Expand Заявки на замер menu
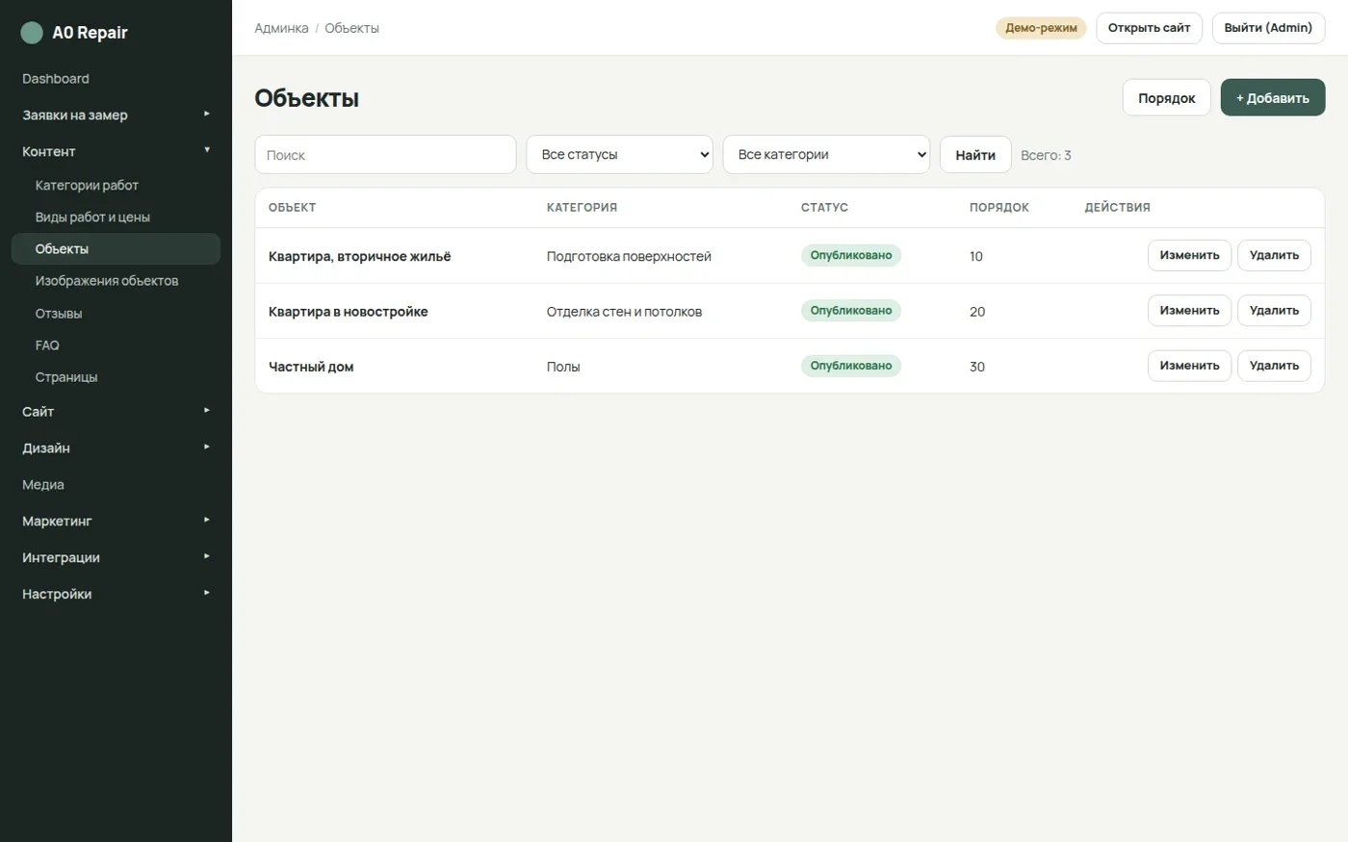1348x842 pixels. pyautogui.click(x=116, y=115)
